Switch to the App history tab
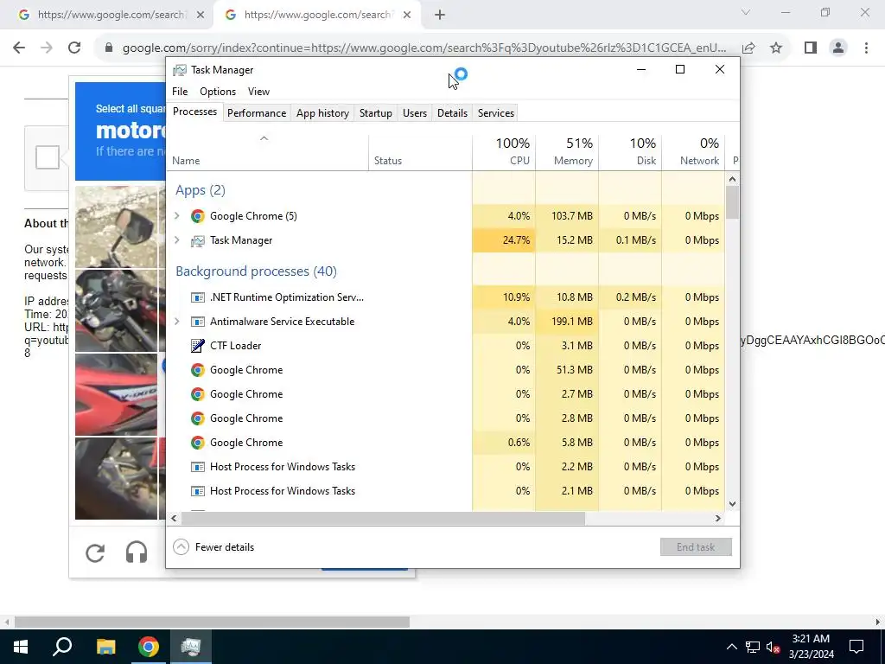This screenshot has width=885, height=664. [323, 113]
